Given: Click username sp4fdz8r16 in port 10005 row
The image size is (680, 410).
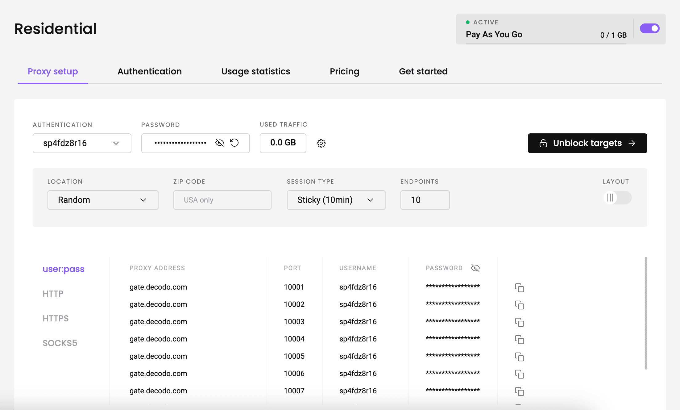Looking at the screenshot, I should pos(358,356).
